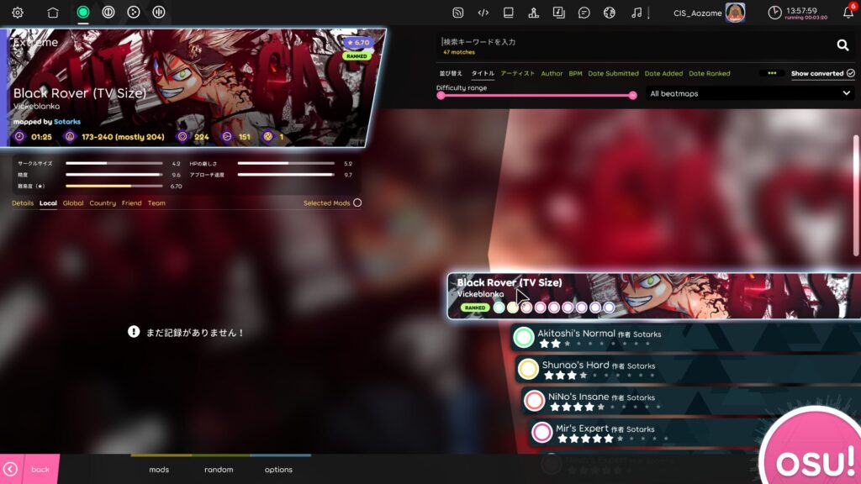The image size is (861, 484).
Task: Go to the home menu icon
Action: (x=53, y=12)
